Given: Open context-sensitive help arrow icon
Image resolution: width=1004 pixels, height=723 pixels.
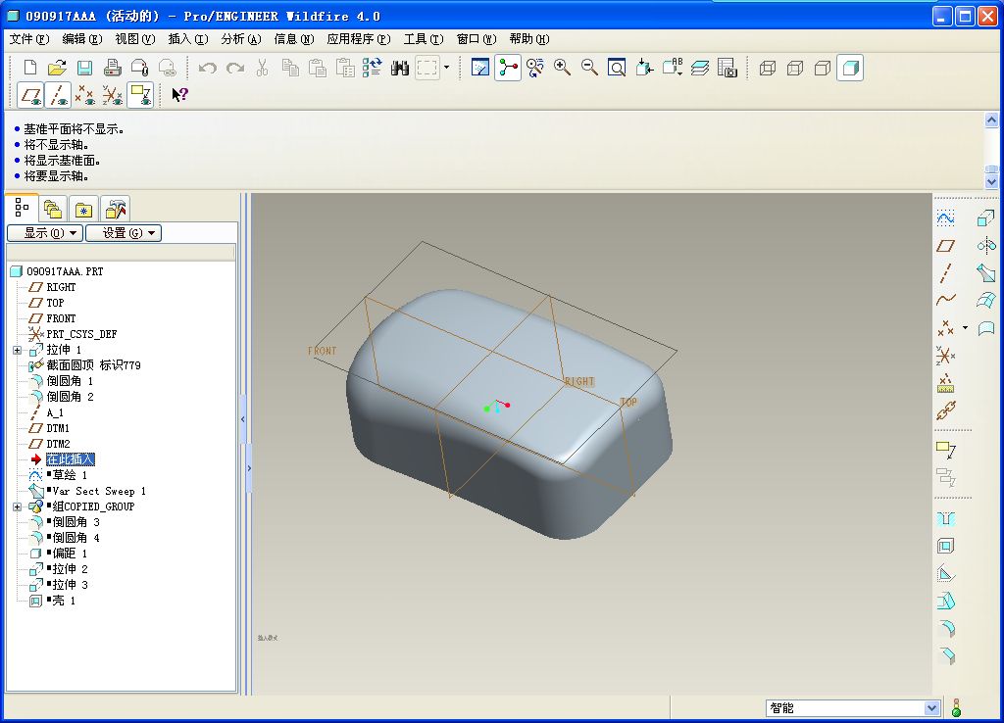Looking at the screenshot, I should coord(179,95).
